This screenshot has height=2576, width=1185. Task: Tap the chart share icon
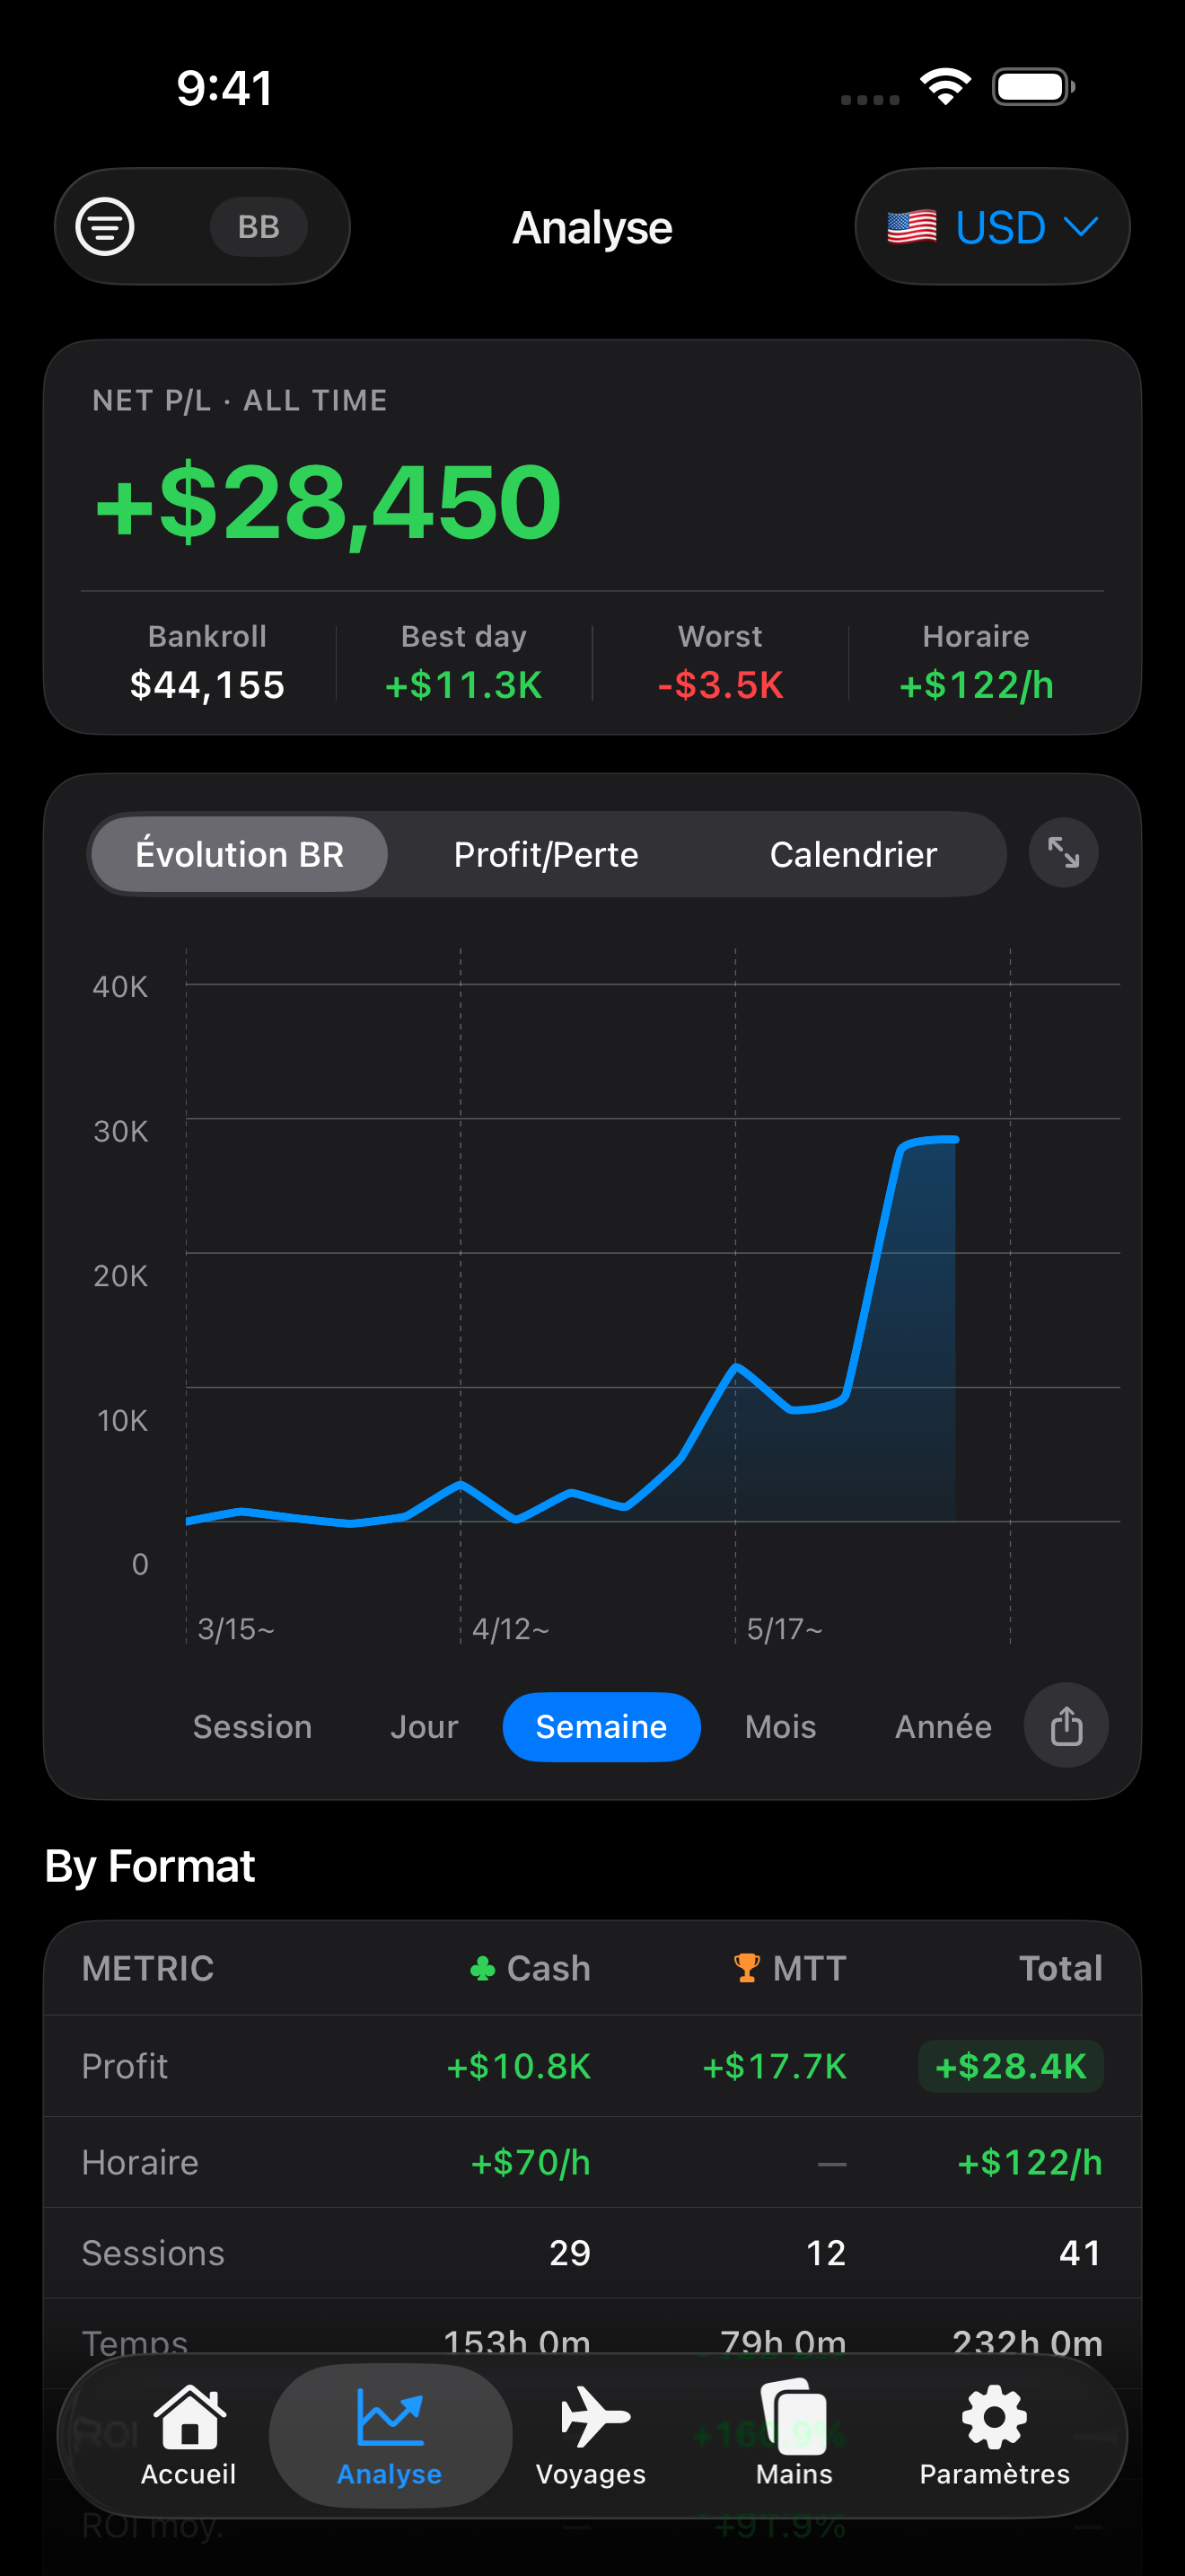tap(1066, 1726)
